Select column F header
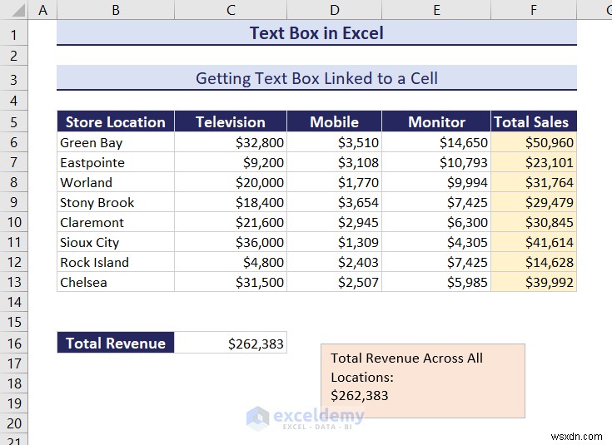 pos(534,10)
